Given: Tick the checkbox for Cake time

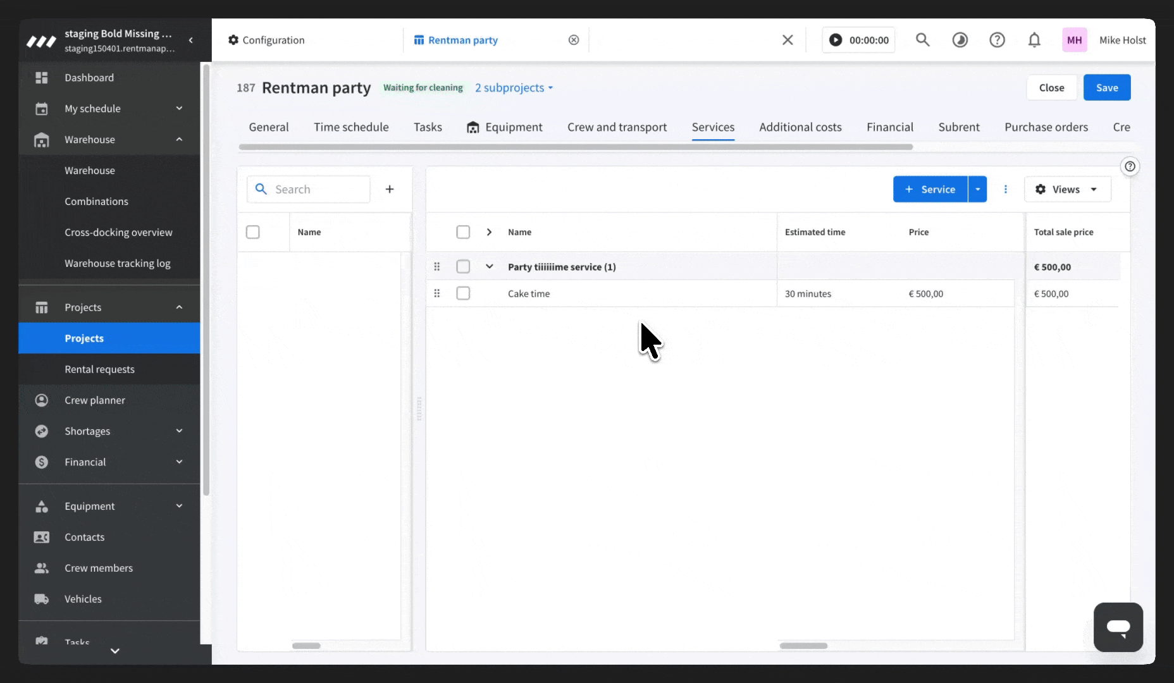Looking at the screenshot, I should click(x=463, y=293).
